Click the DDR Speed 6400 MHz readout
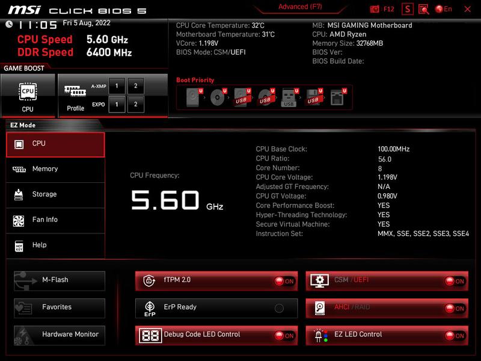 [109, 52]
